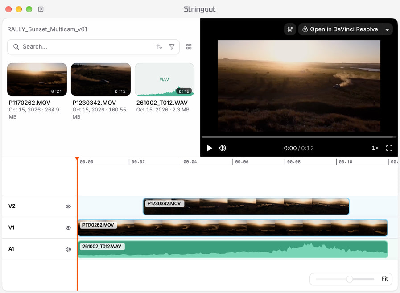The width and height of the screenshot is (400, 293).
Task: Enter fullscreen preview mode
Action: (389, 148)
